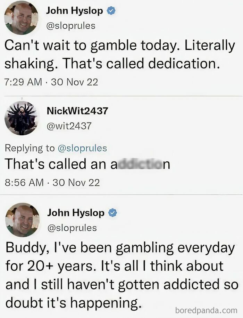Viewport: 243px width, 318px height.
Task: Click the boredpanda.com watermark
Action: pos(206,310)
